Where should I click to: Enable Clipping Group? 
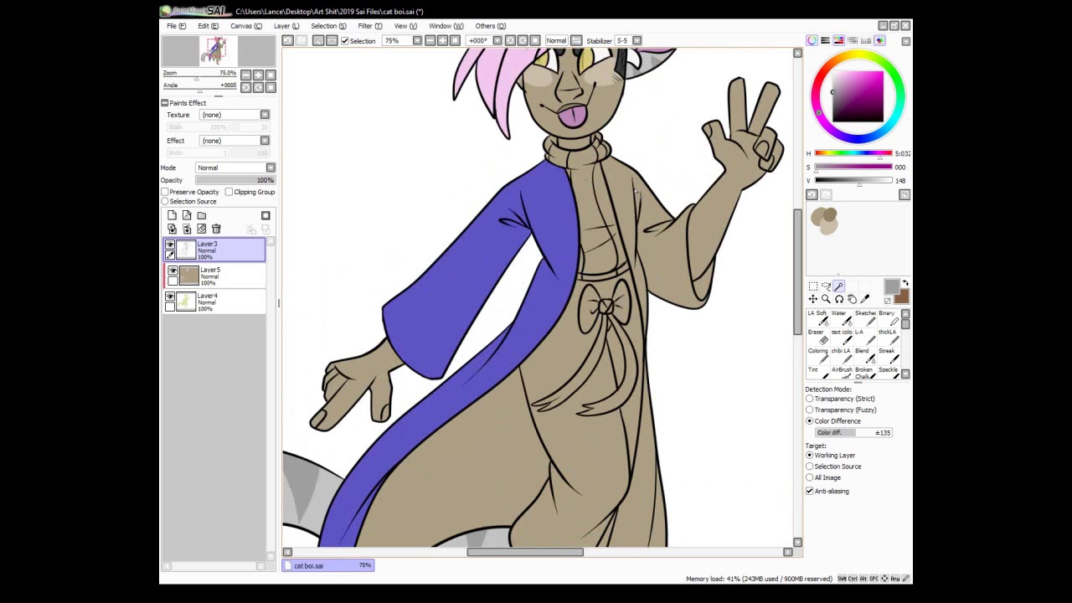(229, 192)
